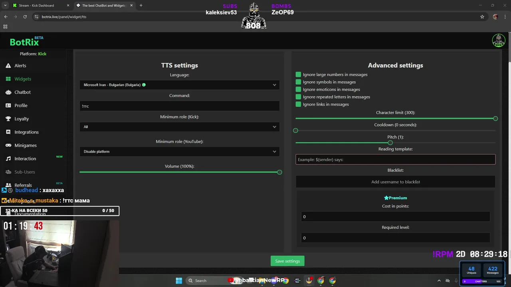Adjust the Volume (100%) slider handle
This screenshot has height=287, width=511.
279,172
